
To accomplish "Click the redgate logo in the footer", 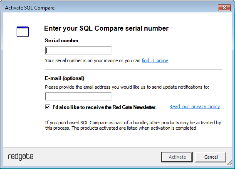I will [x=21, y=157].
